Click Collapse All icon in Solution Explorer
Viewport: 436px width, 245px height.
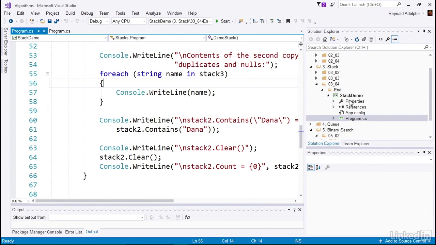(364, 39)
